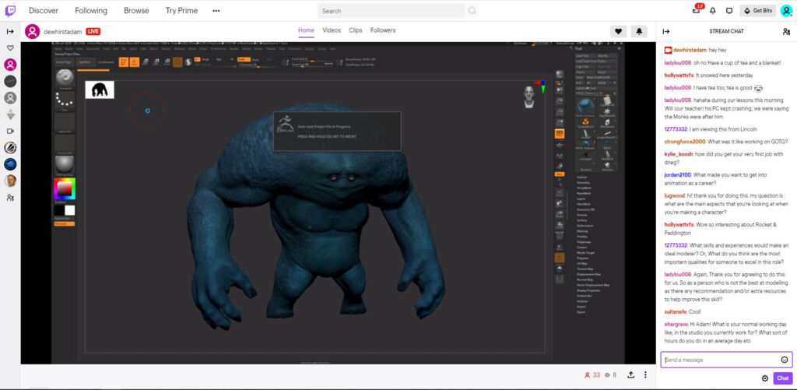Expand the left sidebar with arrow
The image size is (797, 390).
click(10, 31)
